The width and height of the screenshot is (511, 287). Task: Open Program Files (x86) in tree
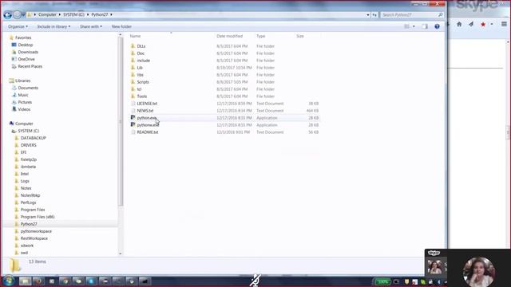coord(38,217)
